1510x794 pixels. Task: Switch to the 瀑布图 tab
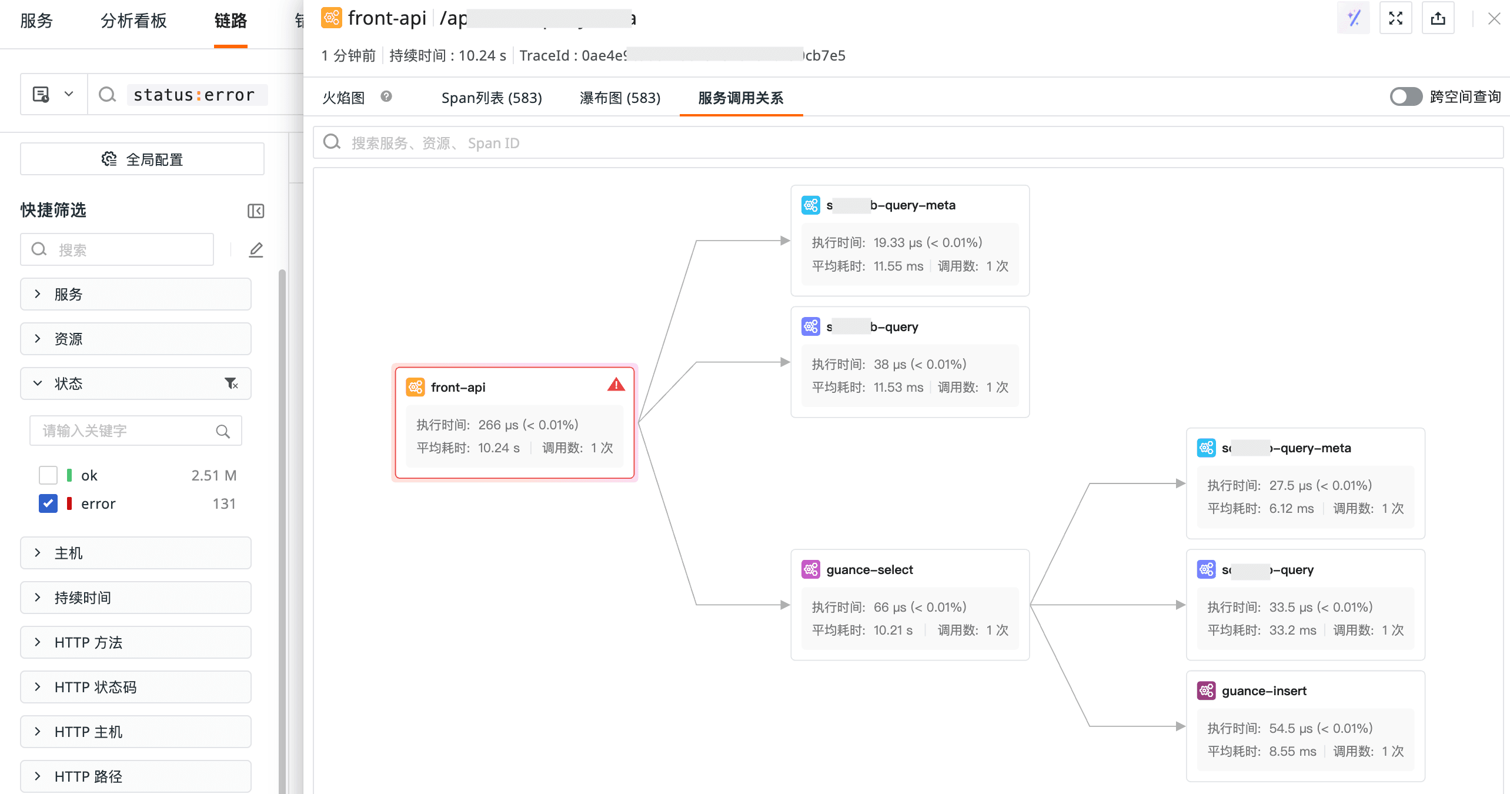pyautogui.click(x=620, y=98)
